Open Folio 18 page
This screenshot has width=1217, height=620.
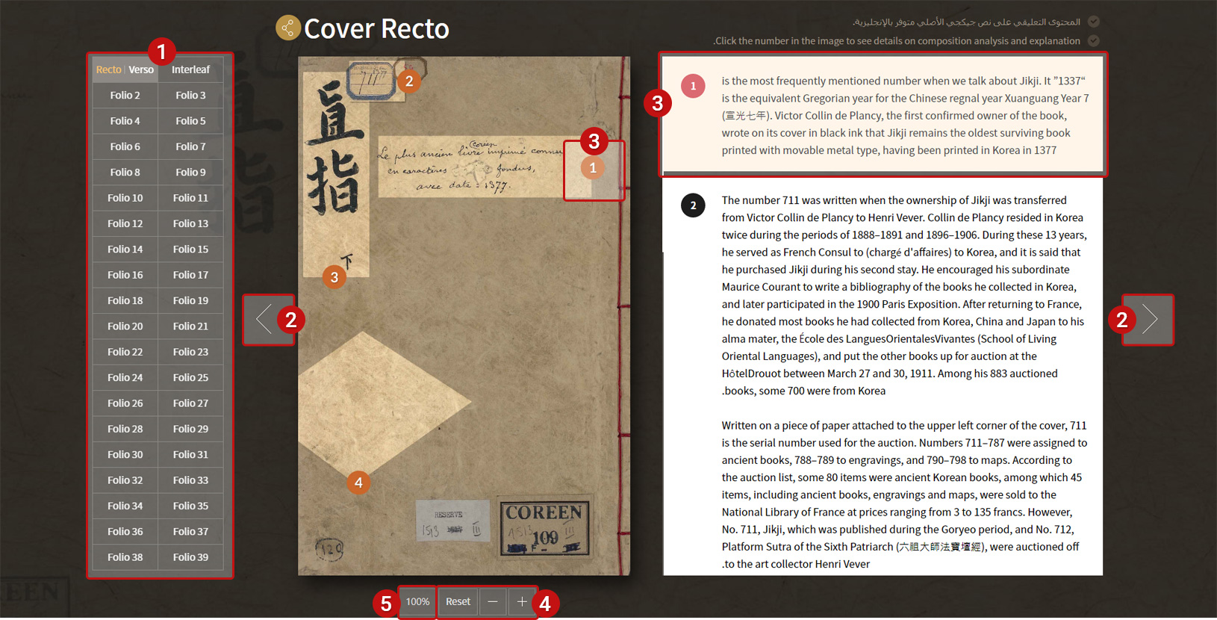pyautogui.click(x=125, y=300)
